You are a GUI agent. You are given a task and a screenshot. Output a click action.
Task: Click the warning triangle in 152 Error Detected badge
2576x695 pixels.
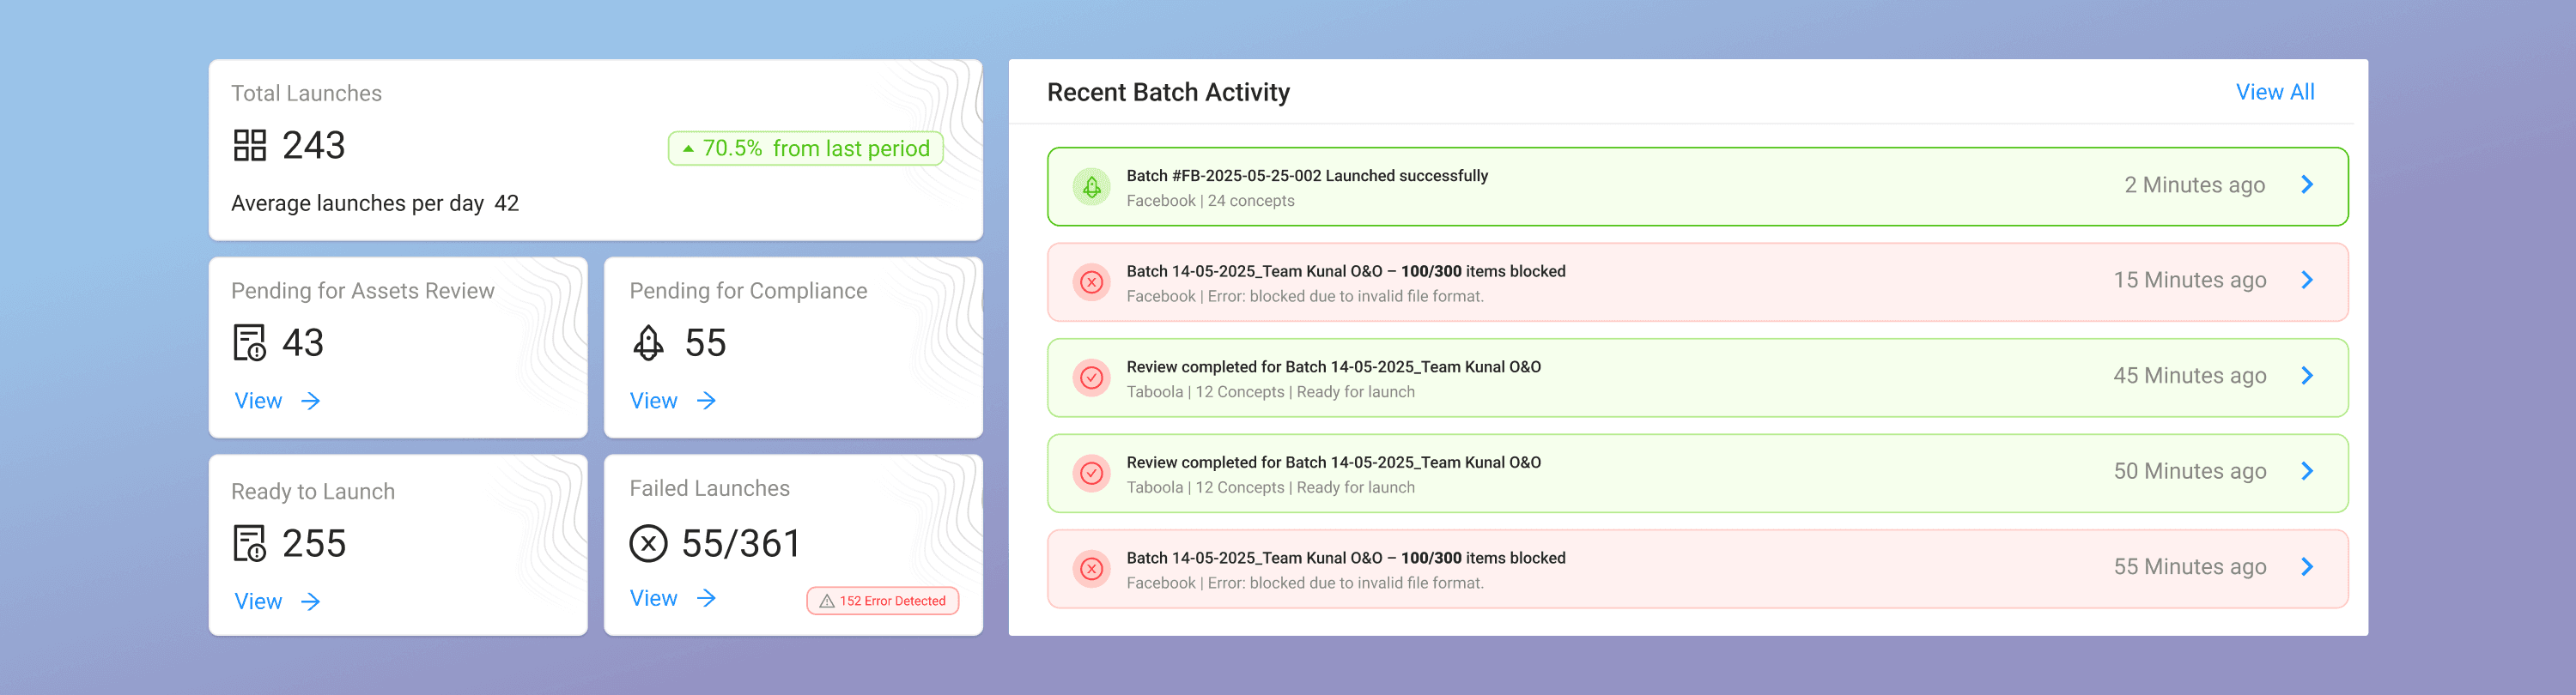827,601
